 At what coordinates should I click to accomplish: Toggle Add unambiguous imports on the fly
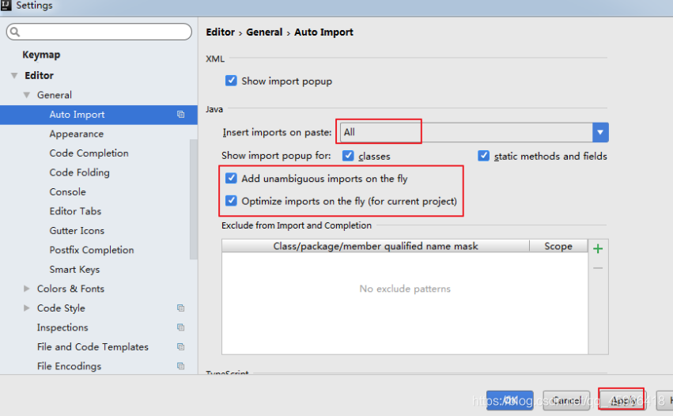coord(231,178)
